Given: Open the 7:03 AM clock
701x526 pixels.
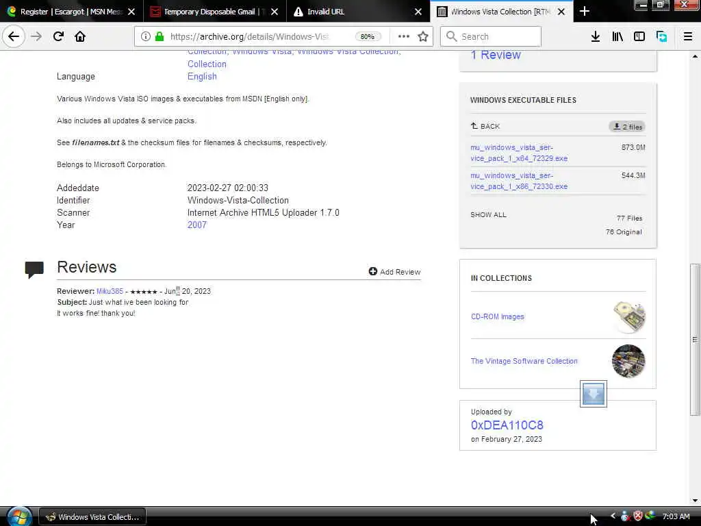Looking at the screenshot, I should 676,516.
